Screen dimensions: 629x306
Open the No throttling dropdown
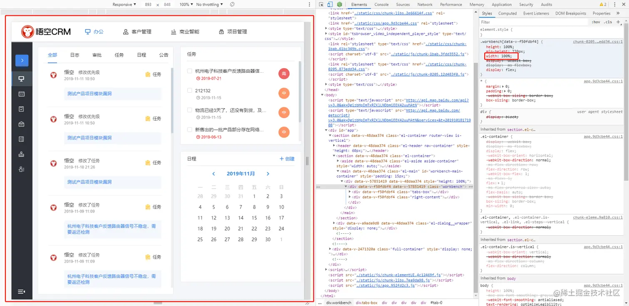[209, 5]
